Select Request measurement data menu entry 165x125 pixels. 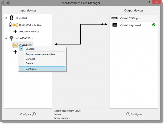point(41,54)
